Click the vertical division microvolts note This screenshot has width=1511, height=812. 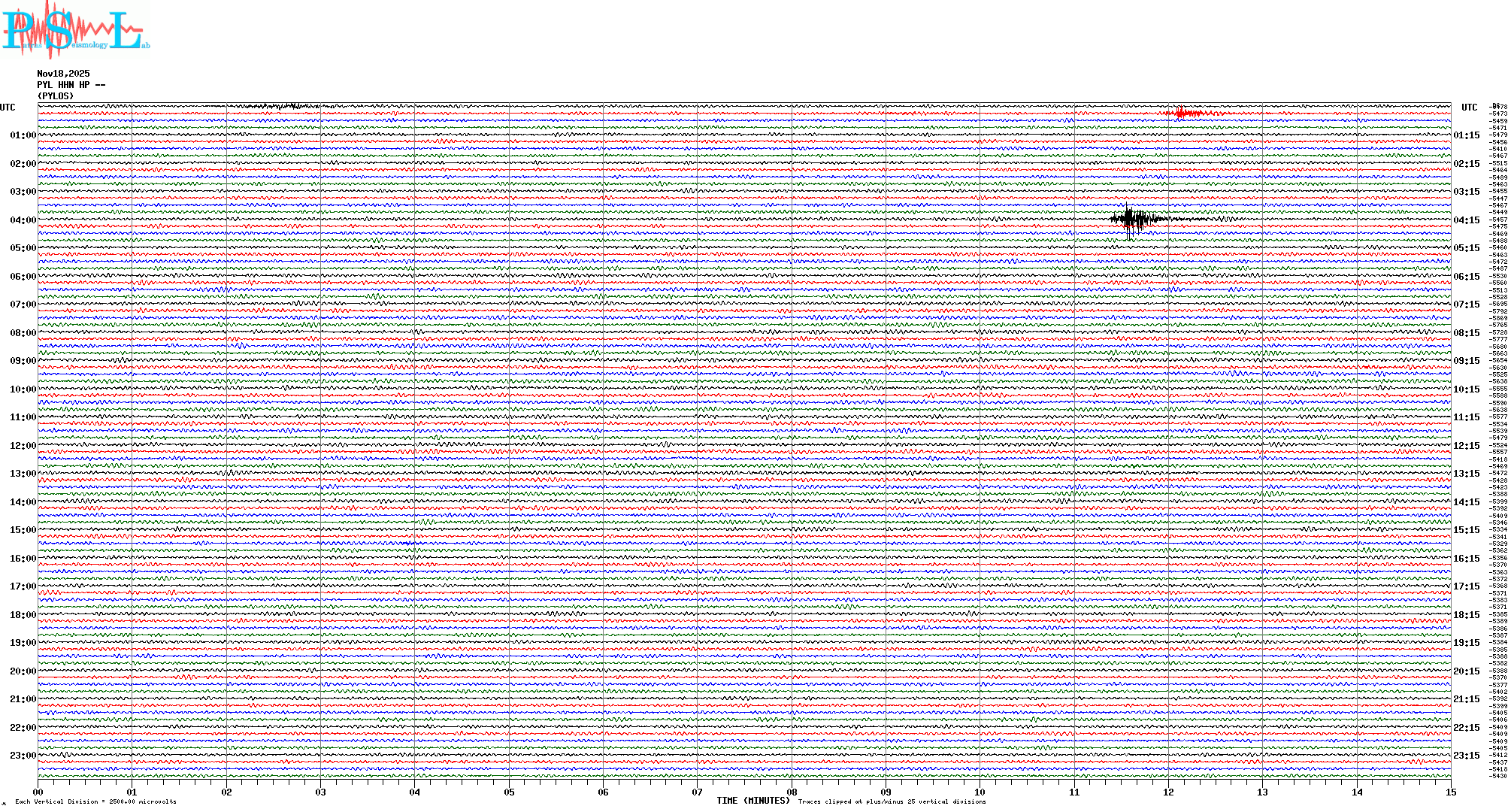[95, 801]
